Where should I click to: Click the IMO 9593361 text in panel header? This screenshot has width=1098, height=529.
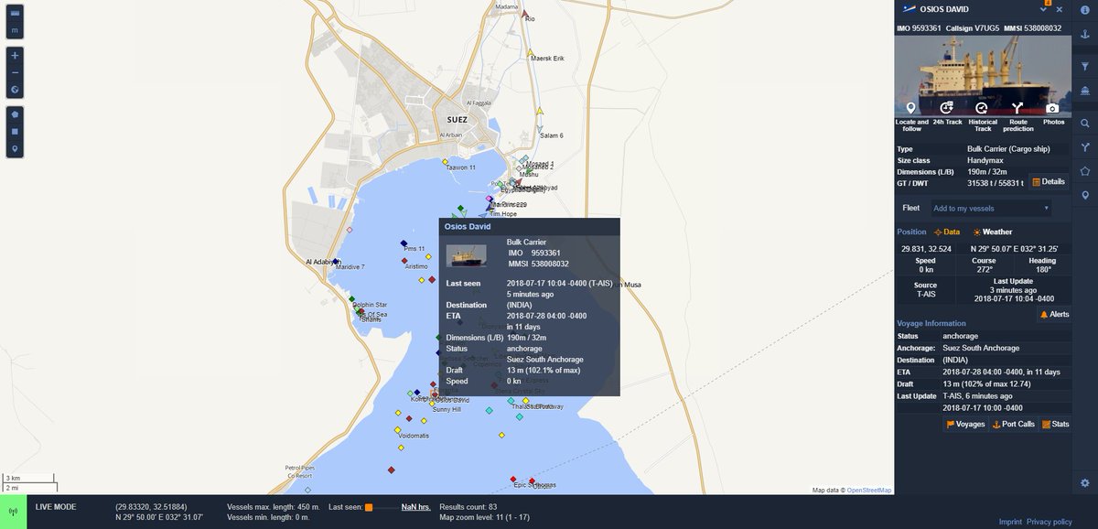point(919,28)
